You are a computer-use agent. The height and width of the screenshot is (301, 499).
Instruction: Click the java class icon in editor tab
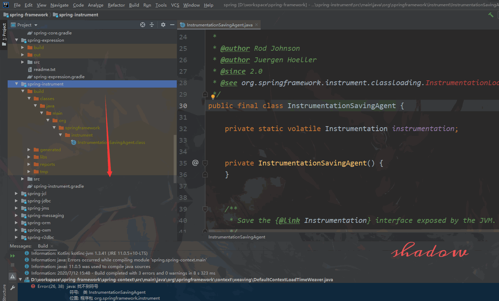click(x=182, y=25)
